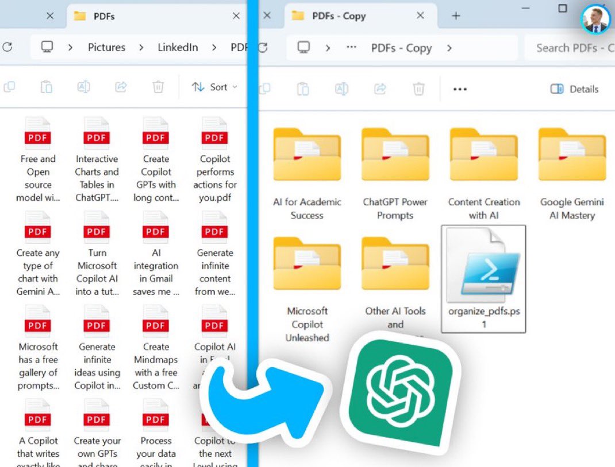Expand chevron after LinkedIn breadcrumb
The height and width of the screenshot is (467, 615).
pos(214,48)
